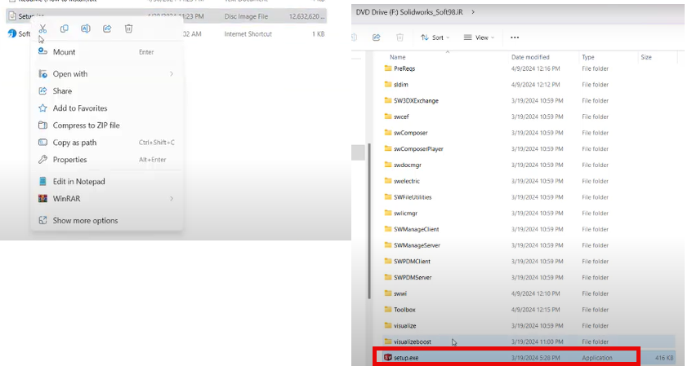Select the SWManageClient folder icon
The width and height of the screenshot is (692, 366).
(x=388, y=229)
